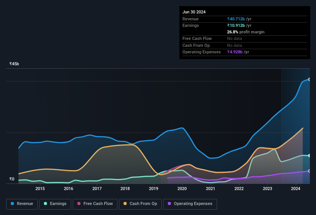Click the 2021 x-axis label
This screenshot has height=215, width=316.
point(211,189)
